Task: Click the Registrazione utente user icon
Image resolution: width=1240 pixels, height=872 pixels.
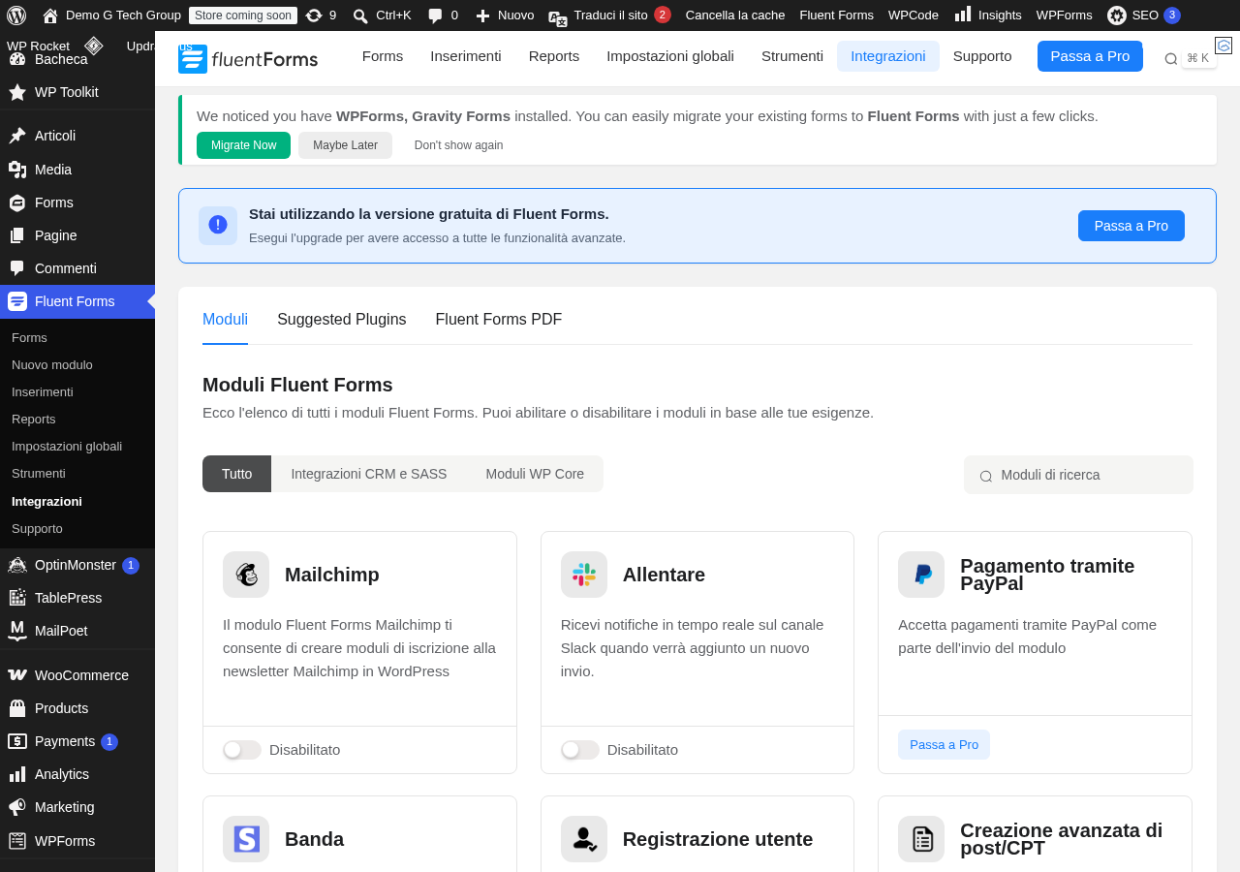Action: (x=584, y=839)
